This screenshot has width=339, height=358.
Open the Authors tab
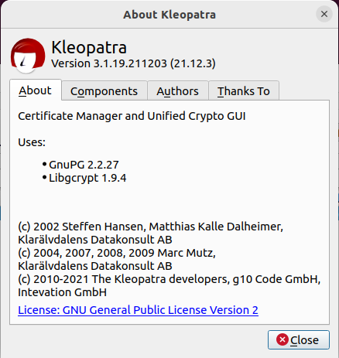pyautogui.click(x=177, y=91)
